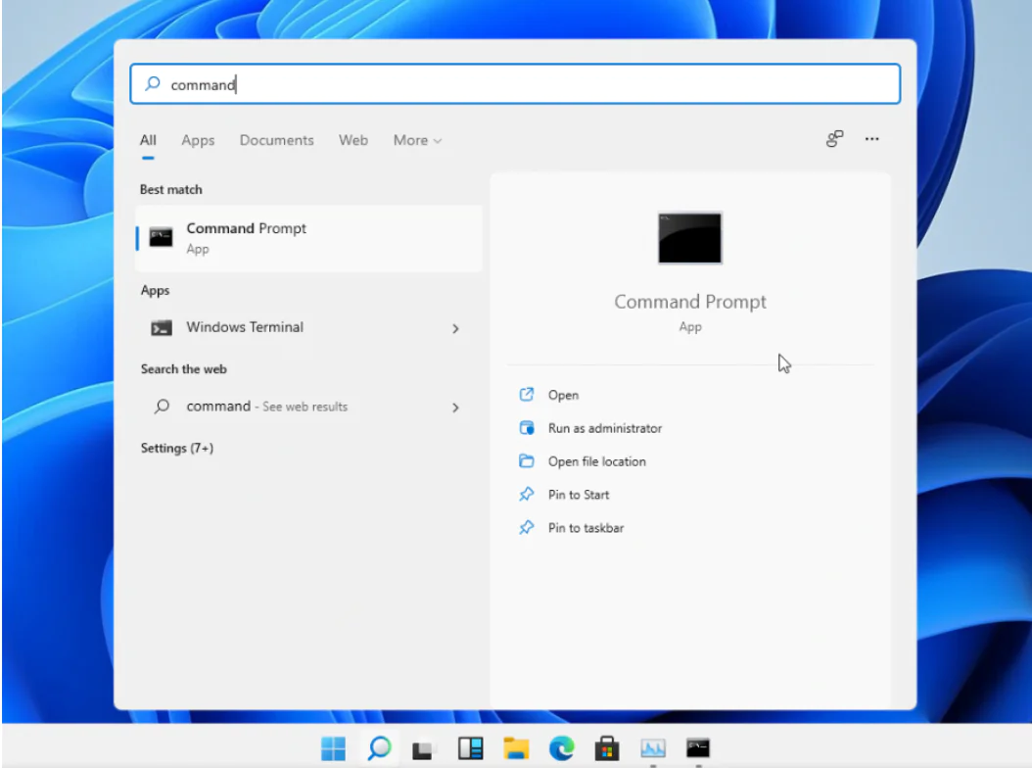
Task: Expand the Windows Terminal chevron
Action: click(454, 328)
